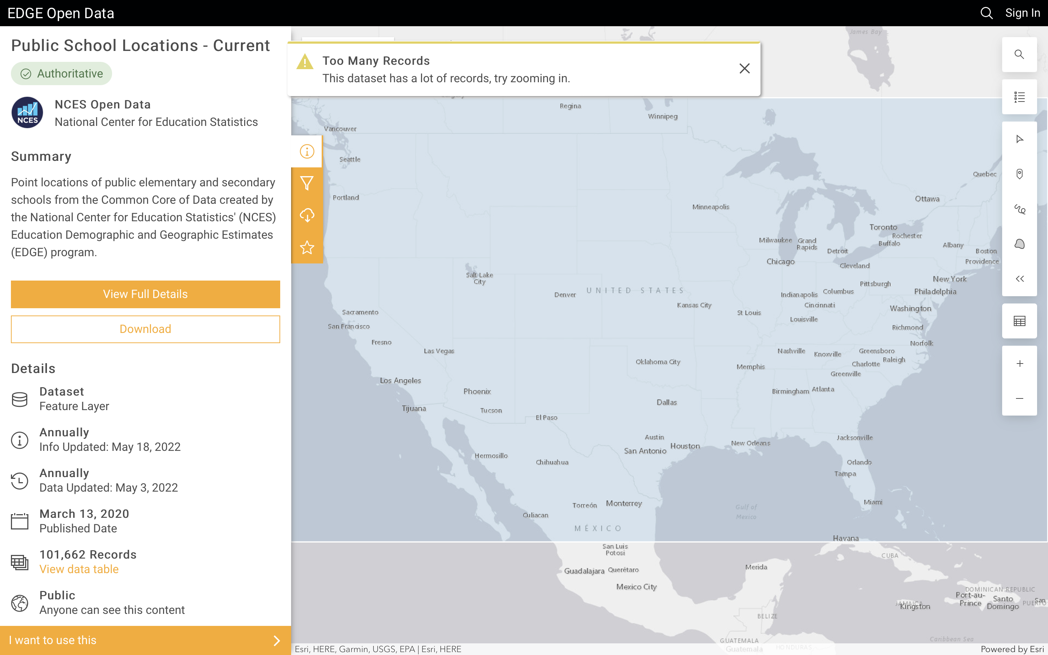Click the Houston label on the map
The height and width of the screenshot is (655, 1048).
click(685, 446)
